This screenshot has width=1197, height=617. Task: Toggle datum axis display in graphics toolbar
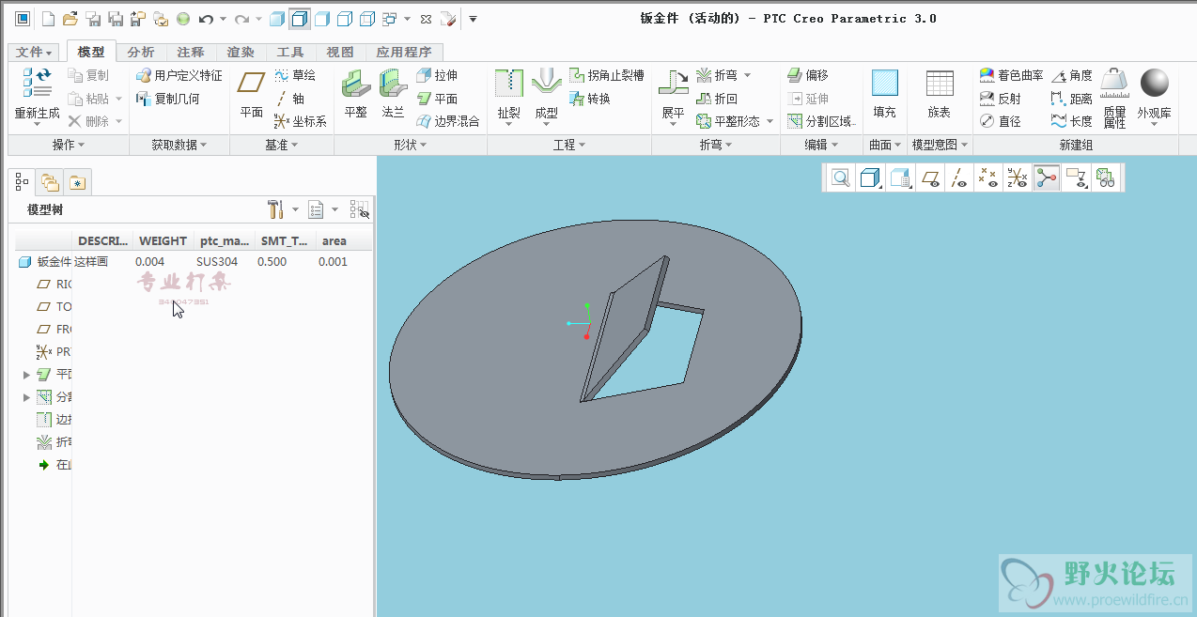click(957, 177)
